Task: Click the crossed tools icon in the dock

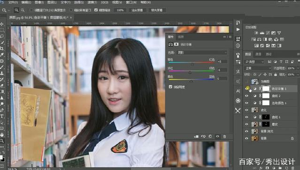Action: [x=238, y=111]
